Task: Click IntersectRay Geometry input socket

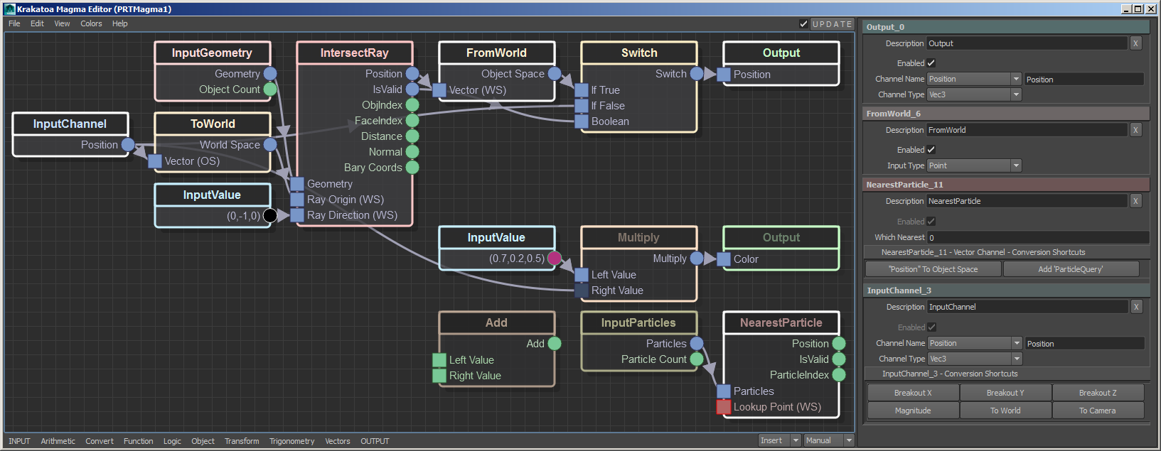Action: click(297, 184)
